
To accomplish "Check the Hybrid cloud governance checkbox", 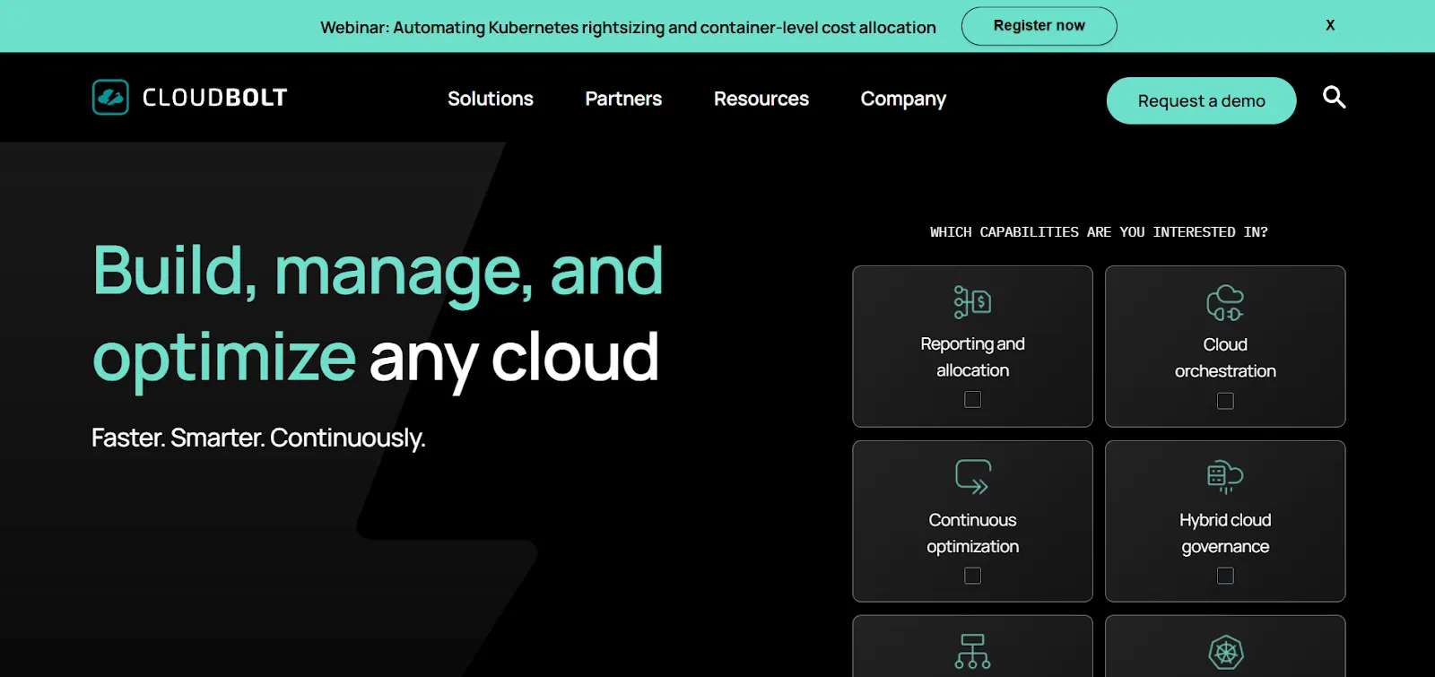I will pos(1225,576).
